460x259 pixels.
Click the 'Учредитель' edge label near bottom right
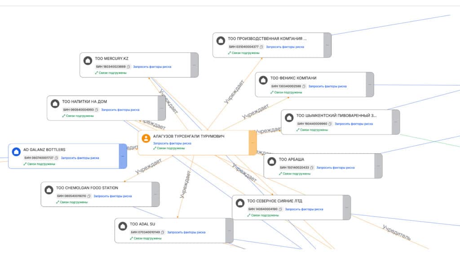click(x=396, y=232)
